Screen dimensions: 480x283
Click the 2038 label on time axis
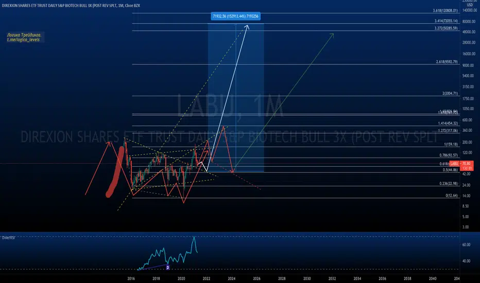[x=407, y=279]
